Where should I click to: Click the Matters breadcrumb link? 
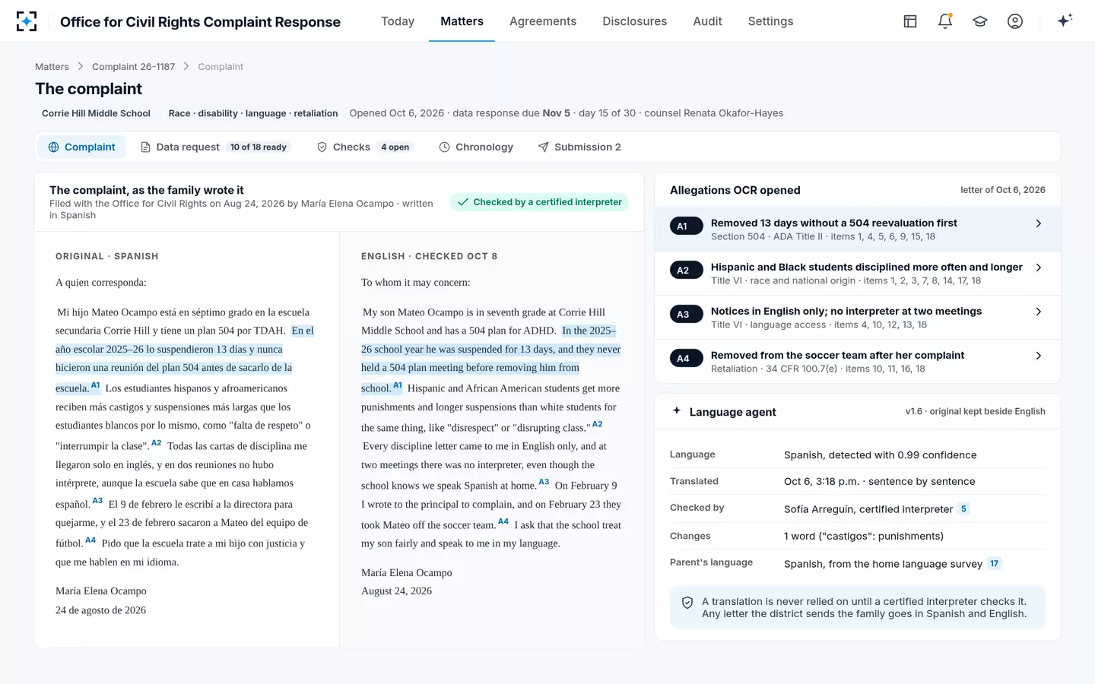(52, 67)
